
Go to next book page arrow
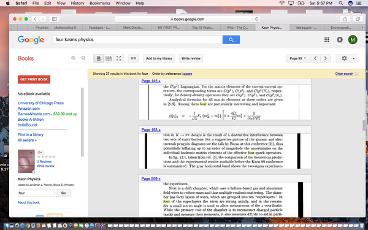[x=325, y=58]
